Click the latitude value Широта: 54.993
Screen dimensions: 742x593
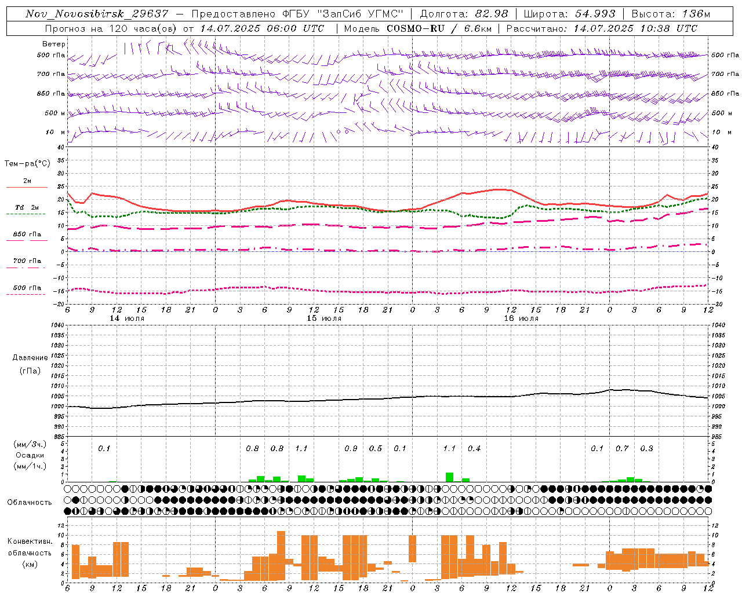tap(569, 14)
